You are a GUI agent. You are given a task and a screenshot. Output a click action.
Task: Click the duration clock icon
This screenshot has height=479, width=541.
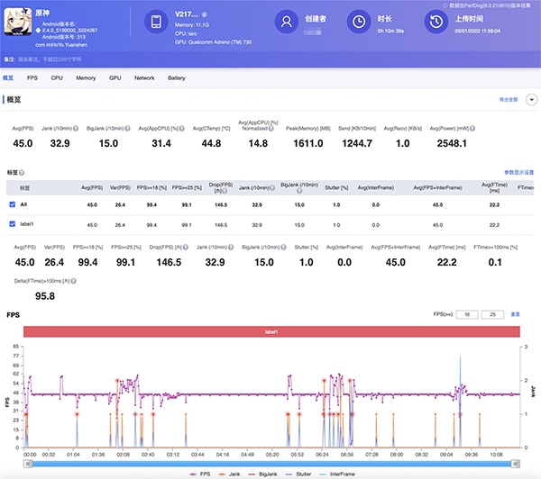[x=359, y=23]
